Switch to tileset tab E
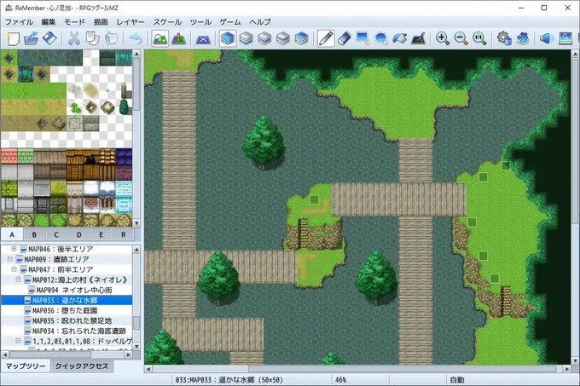580x386 pixels. point(101,234)
